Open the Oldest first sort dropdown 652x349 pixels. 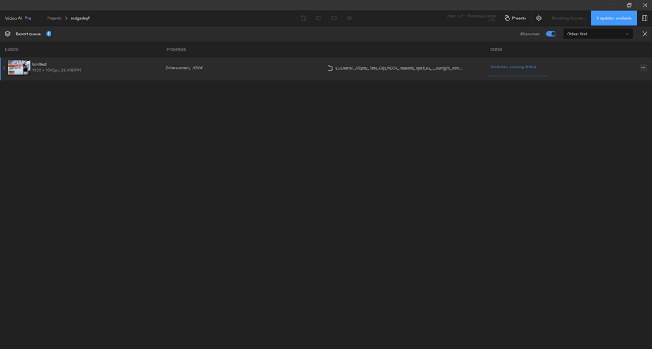pos(598,34)
